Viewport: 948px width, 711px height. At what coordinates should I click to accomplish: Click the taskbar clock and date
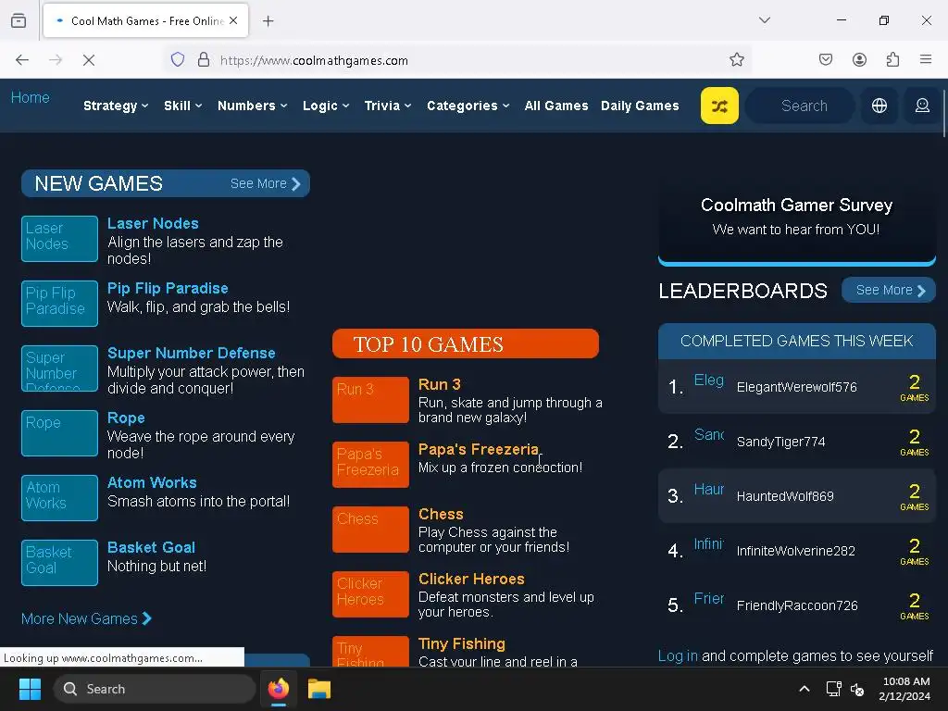coord(905,689)
